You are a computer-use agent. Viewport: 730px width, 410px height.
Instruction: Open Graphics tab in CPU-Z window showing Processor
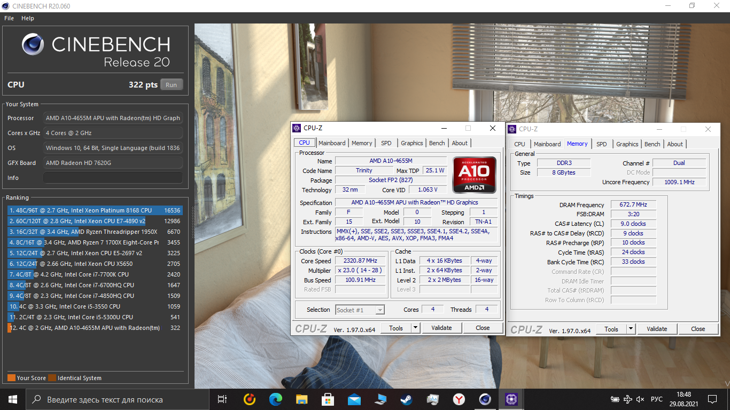pos(412,143)
